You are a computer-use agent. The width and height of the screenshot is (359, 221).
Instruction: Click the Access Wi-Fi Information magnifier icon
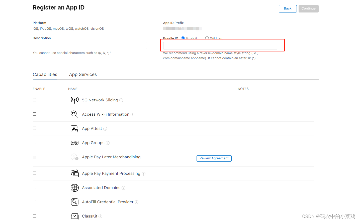74,114
